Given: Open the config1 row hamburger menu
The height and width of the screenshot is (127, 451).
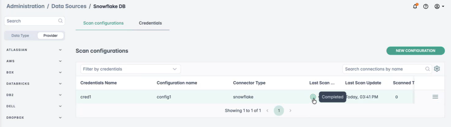Looking at the screenshot, I should 435,97.
